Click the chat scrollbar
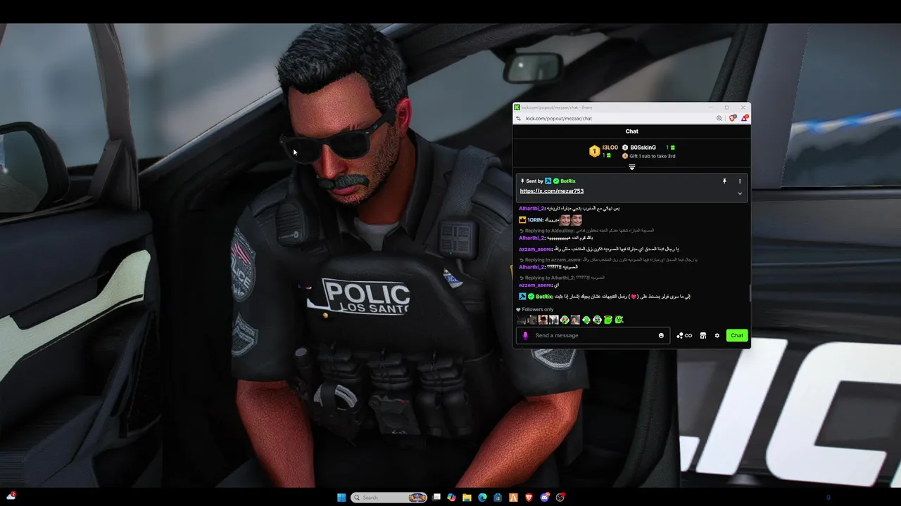Screen dimensions: 901x506 749,293
